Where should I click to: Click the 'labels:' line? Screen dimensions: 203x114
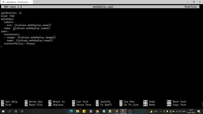[9, 22]
